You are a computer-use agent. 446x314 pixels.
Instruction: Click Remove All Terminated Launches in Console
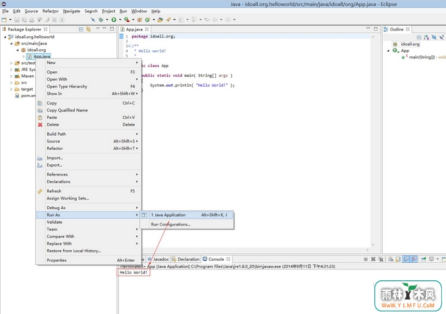click(381, 259)
